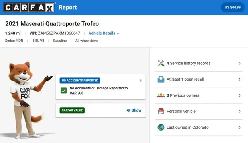
Task: Click the eye icon next to Show
Action: 128,110
